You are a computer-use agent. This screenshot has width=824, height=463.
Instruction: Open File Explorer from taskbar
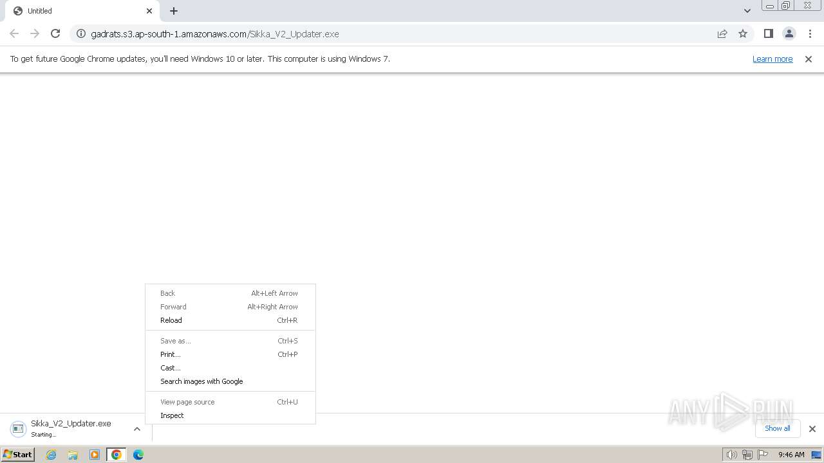[x=73, y=455]
